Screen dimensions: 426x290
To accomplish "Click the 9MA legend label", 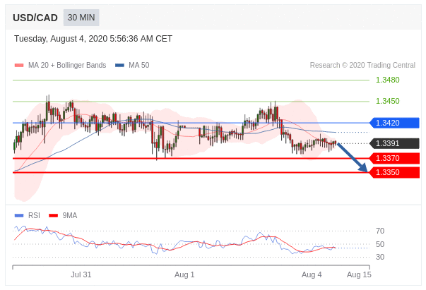I will (70, 215).
